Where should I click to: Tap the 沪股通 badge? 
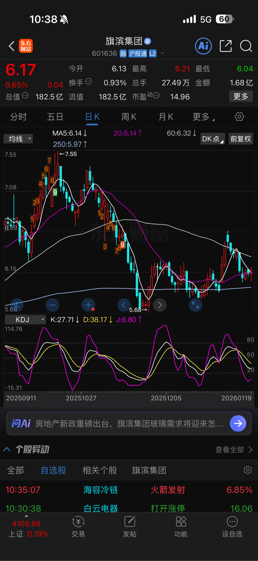(x=138, y=53)
